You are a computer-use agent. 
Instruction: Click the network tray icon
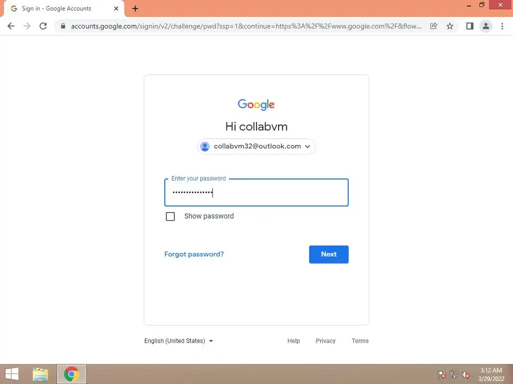[x=454, y=374]
